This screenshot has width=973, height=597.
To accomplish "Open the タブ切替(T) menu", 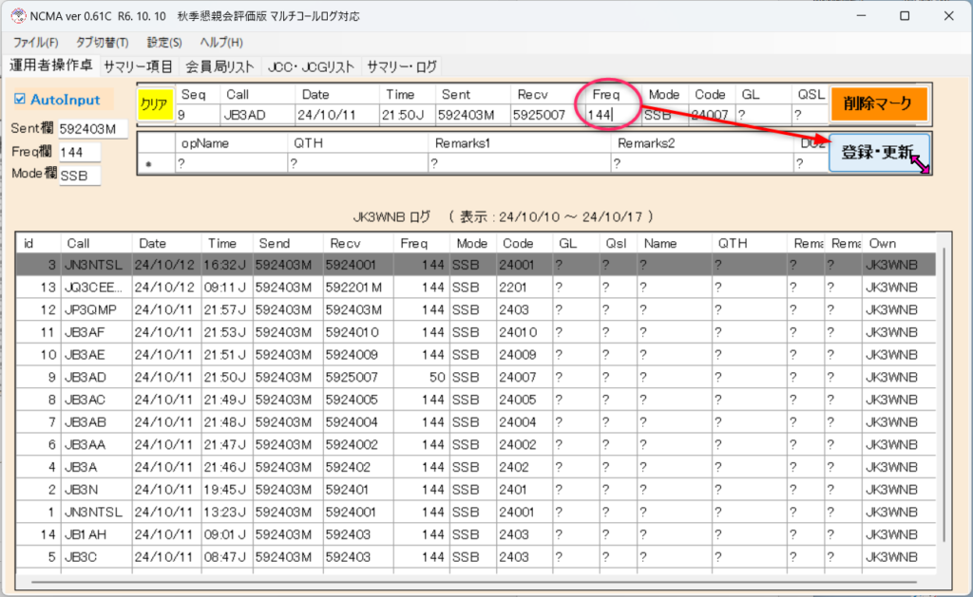I will click(102, 43).
